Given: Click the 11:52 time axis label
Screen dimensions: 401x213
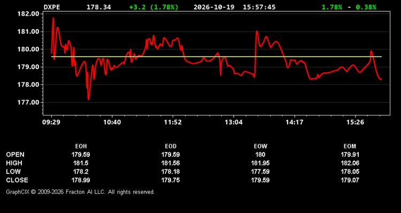Looking at the screenshot, I should 173,122.
